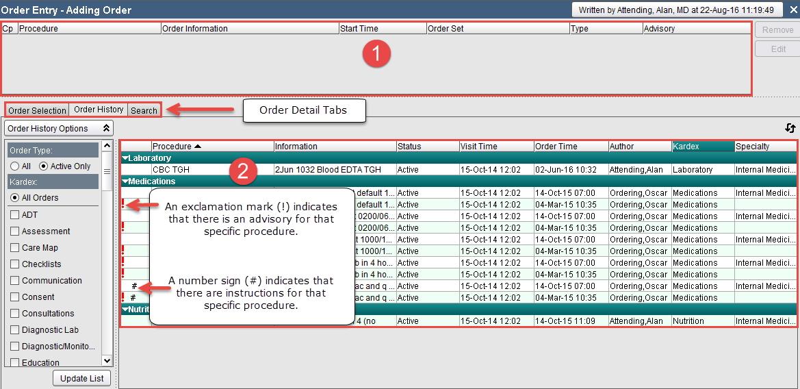Check the Education checkbox
The image size is (800, 389).
tap(15, 362)
